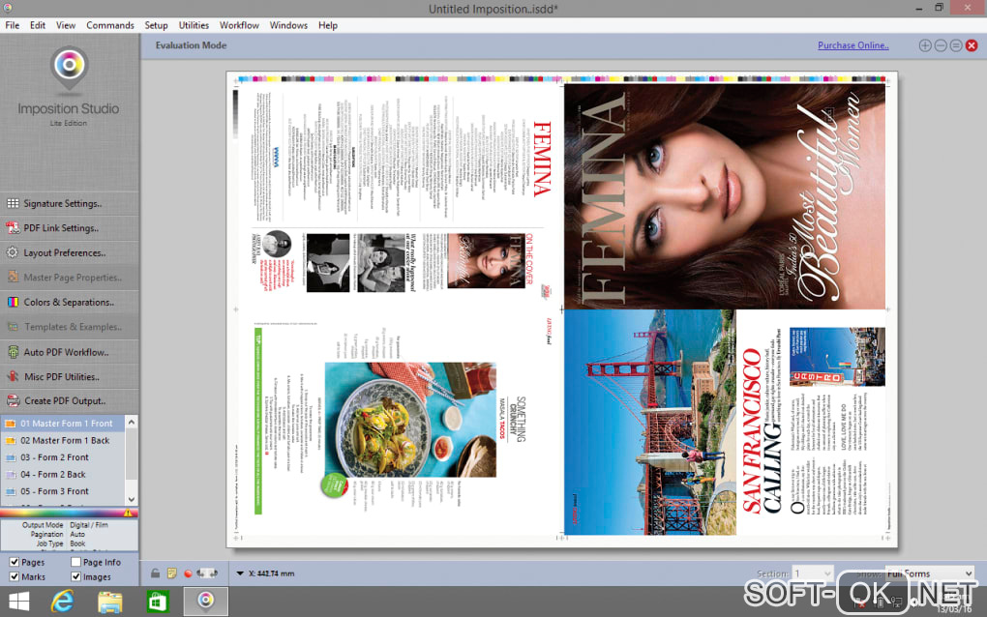Open the Windows menu
Screen dimensions: 987x617
point(288,25)
